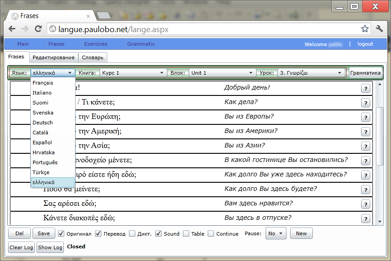Click the Грамматика button
This screenshot has width=391, height=261.
pyautogui.click(x=365, y=73)
